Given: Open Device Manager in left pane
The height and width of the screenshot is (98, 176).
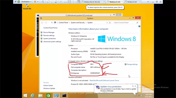Looking at the screenshot, I should [49, 32].
